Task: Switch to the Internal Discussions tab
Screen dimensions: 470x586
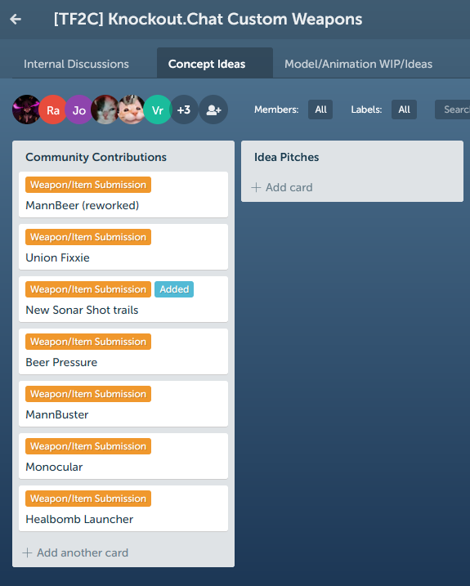Action: (76, 64)
